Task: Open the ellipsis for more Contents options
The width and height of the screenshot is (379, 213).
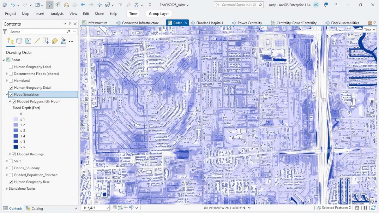Action: 71,41
